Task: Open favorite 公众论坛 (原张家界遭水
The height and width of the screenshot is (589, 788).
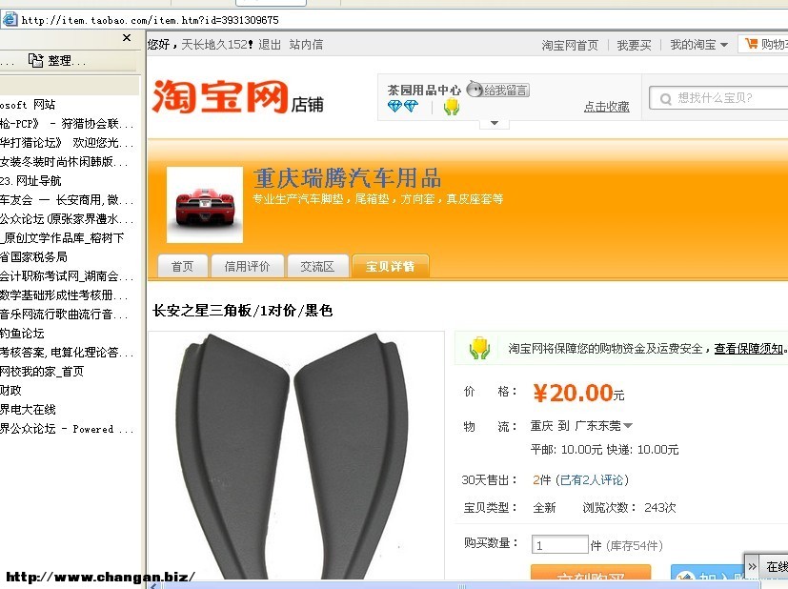Action: [x=67, y=218]
